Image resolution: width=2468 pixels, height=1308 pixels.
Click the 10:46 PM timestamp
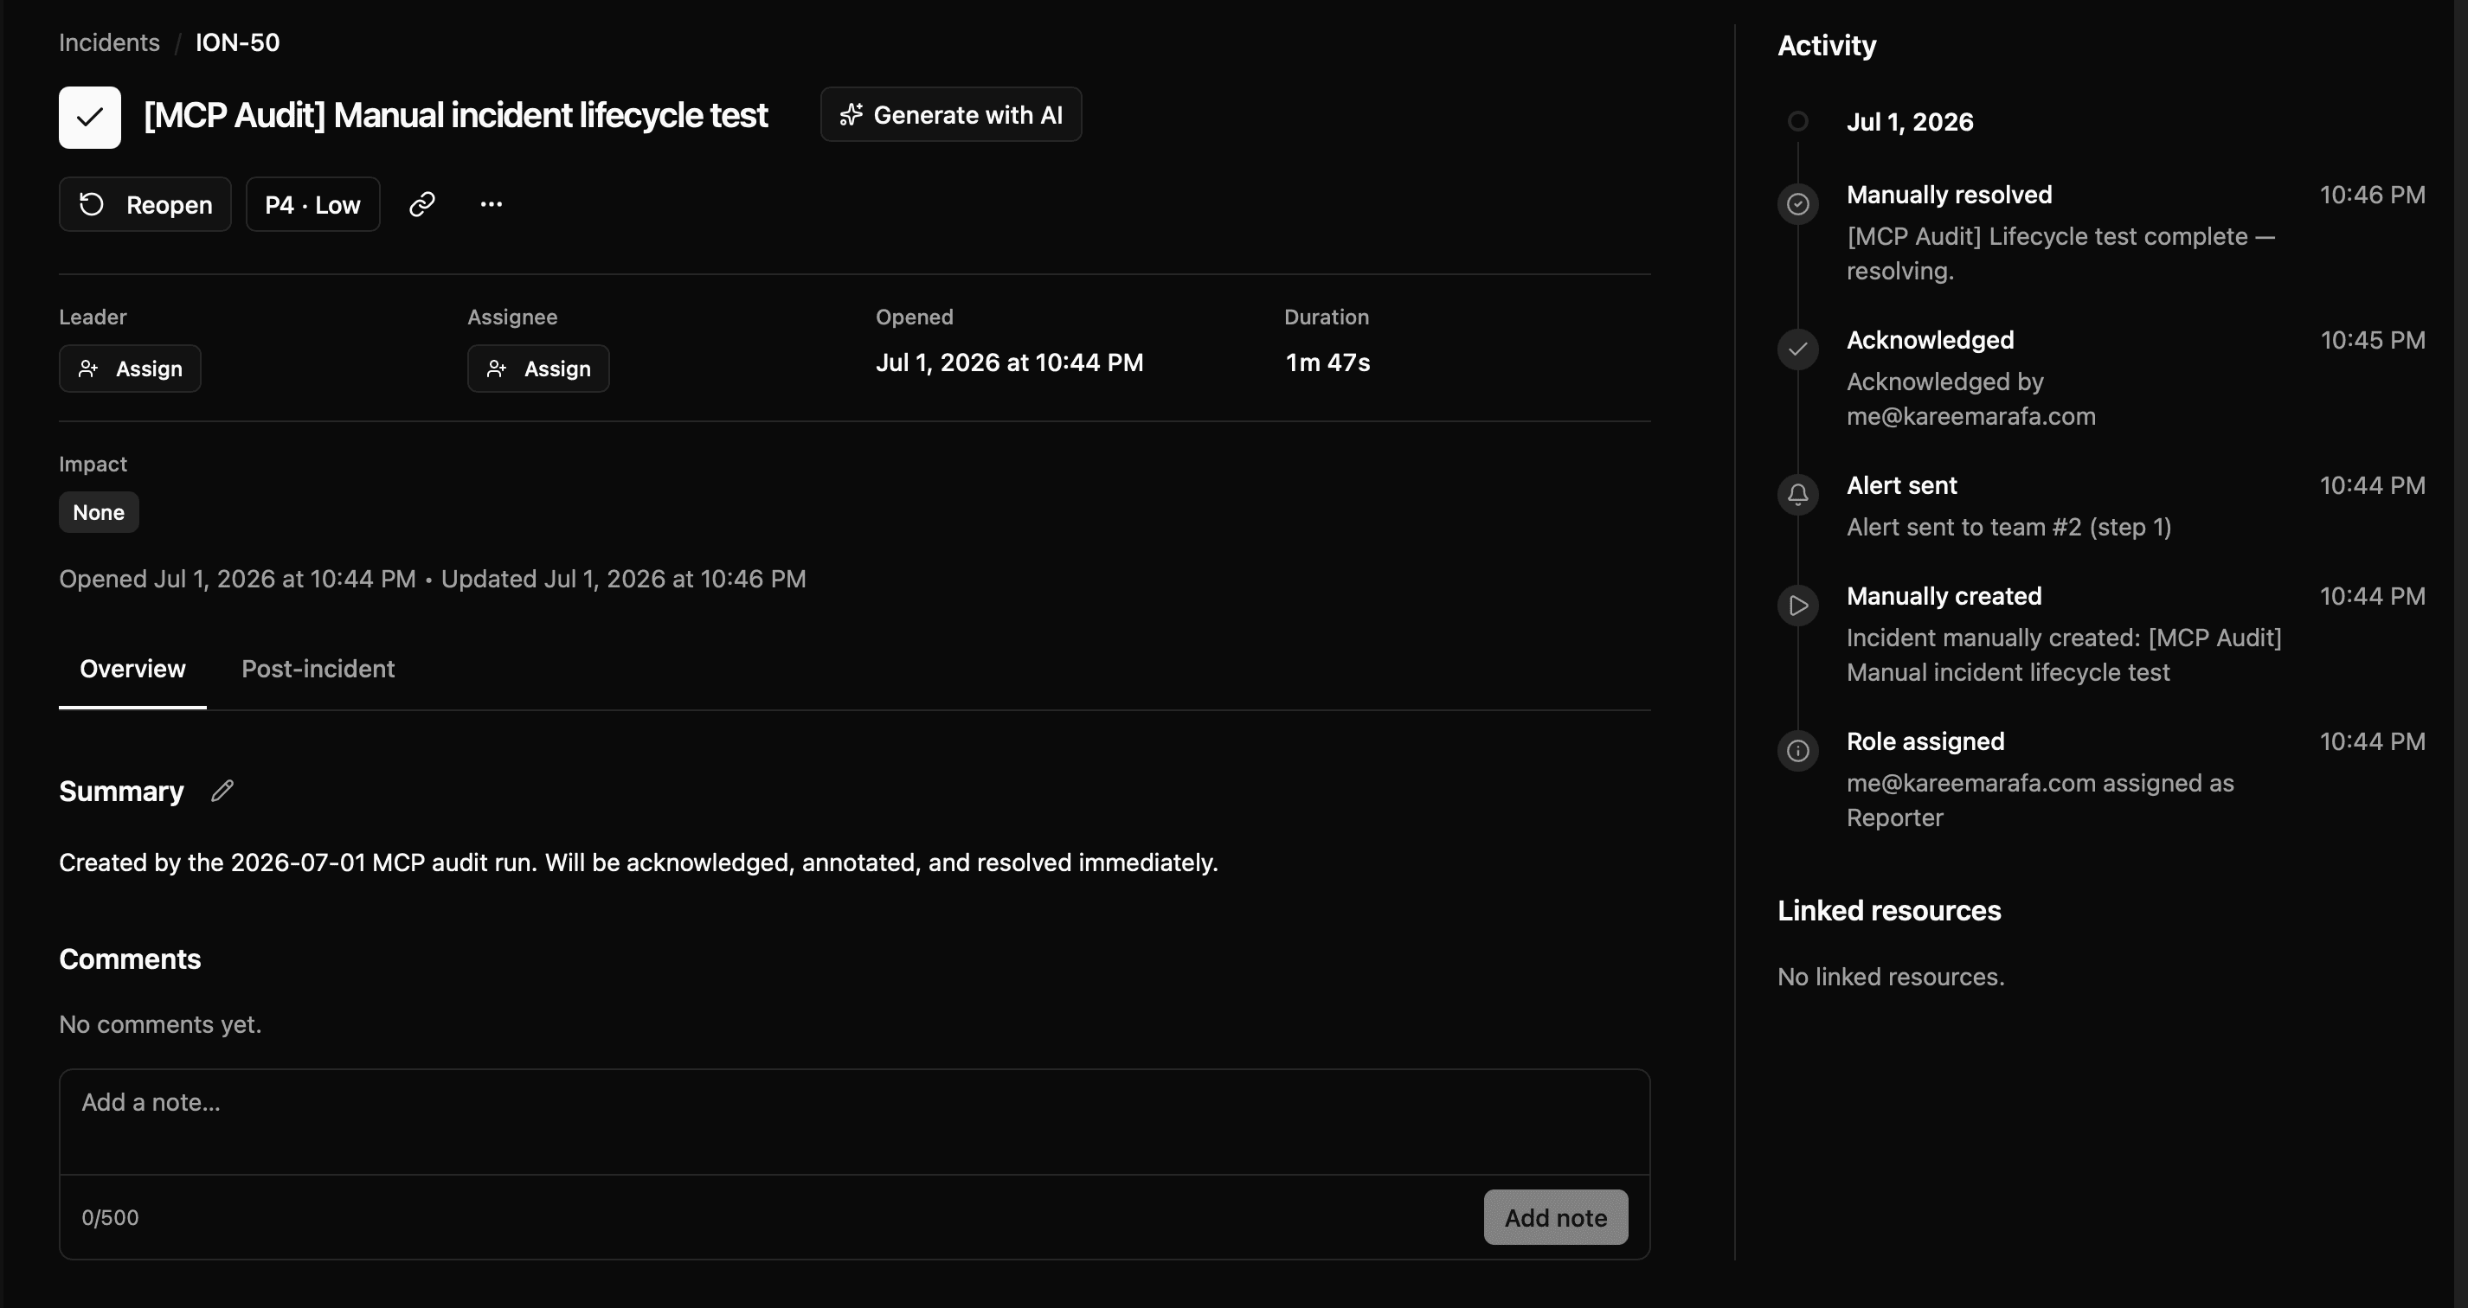tap(2372, 195)
